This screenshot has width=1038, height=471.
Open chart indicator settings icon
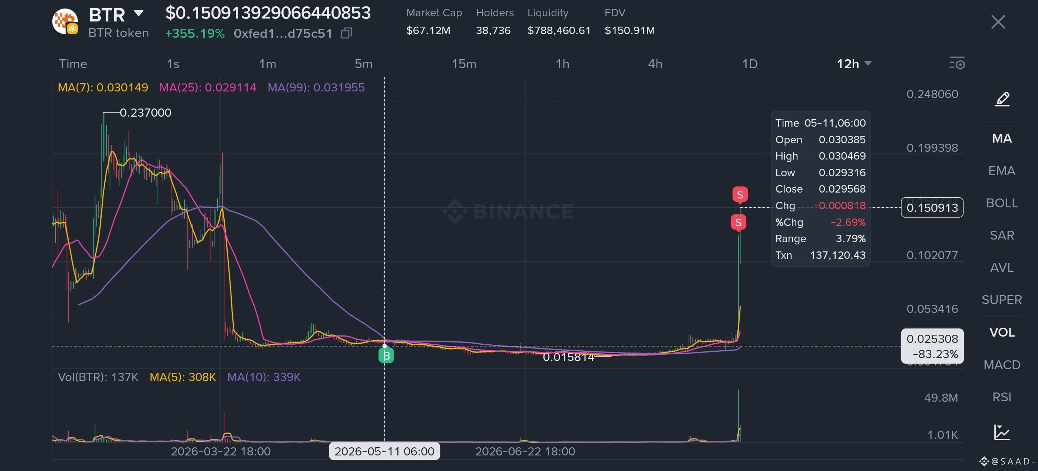[x=956, y=64]
